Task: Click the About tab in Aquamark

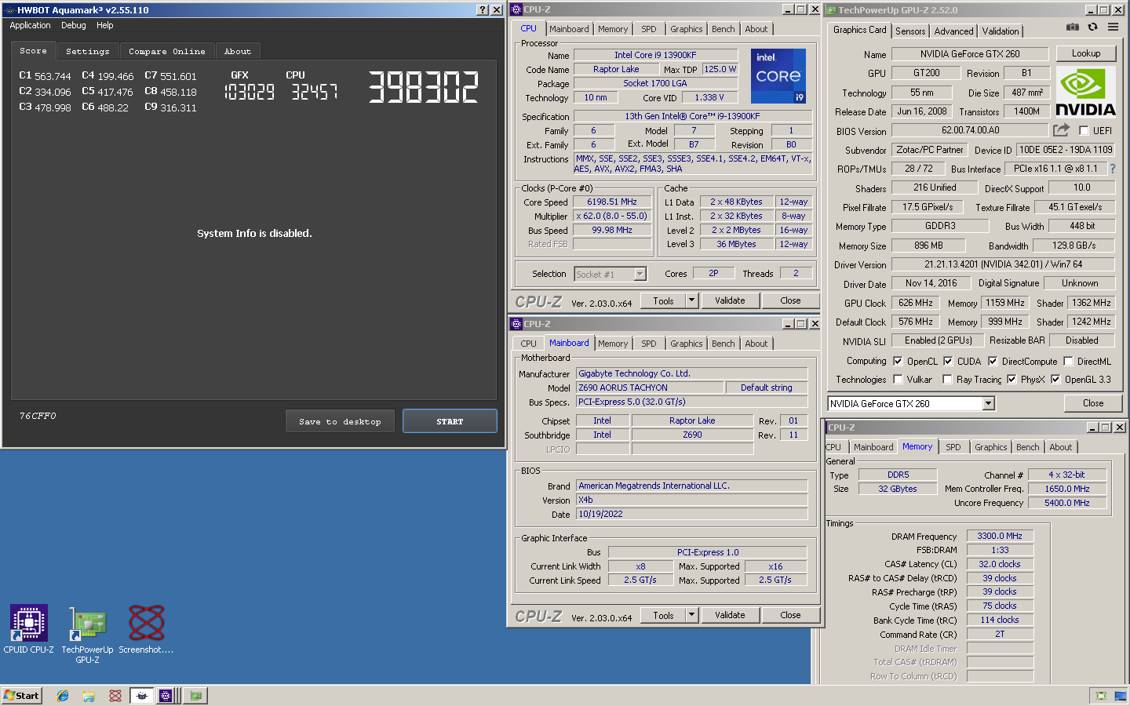Action: [238, 51]
